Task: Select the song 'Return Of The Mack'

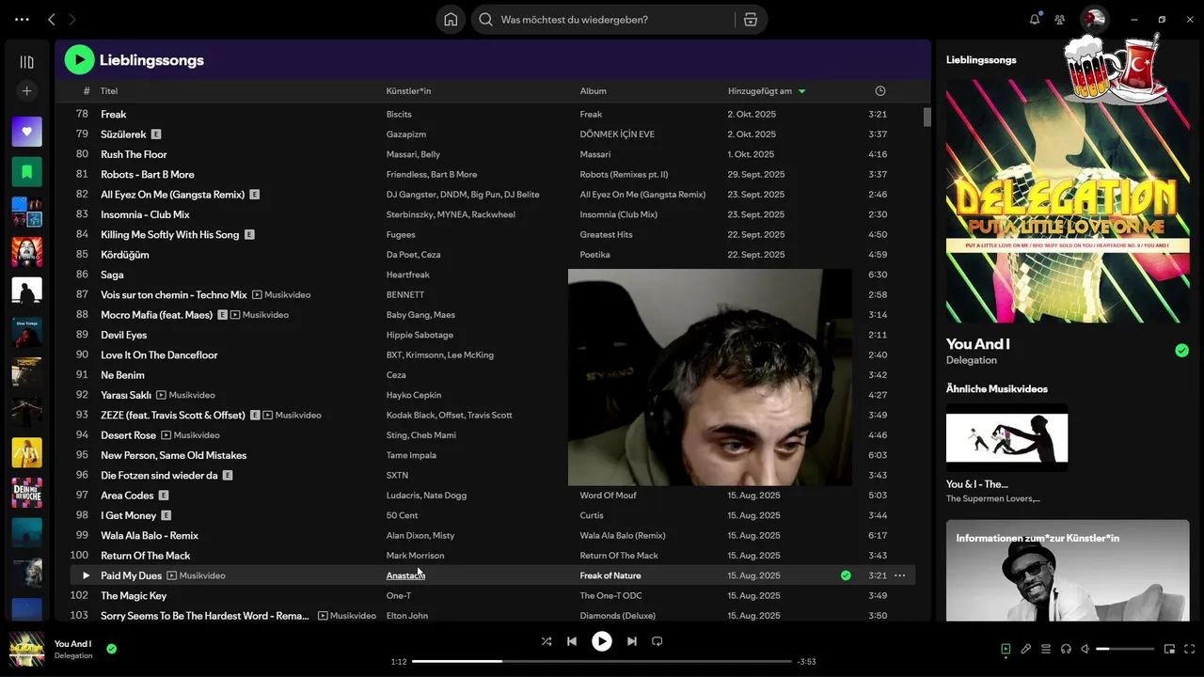Action: 146,556
